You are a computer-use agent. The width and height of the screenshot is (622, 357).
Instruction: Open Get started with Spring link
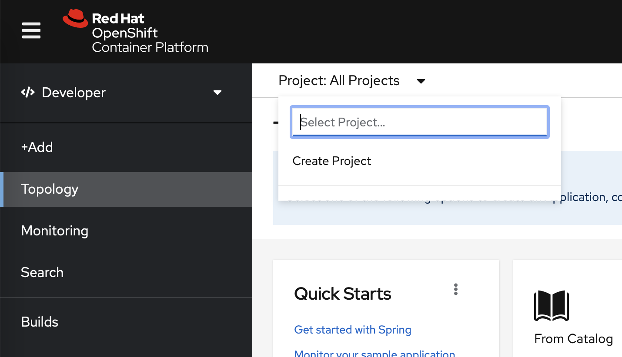(353, 330)
